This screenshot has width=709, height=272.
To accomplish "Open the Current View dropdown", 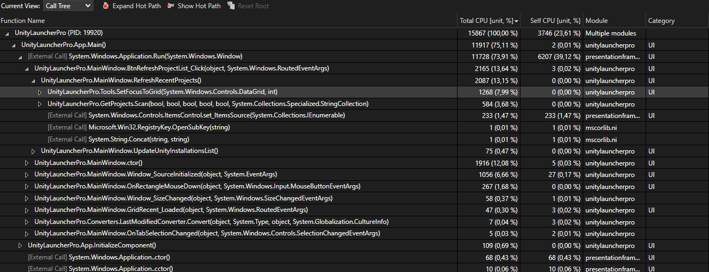I will click(68, 6).
